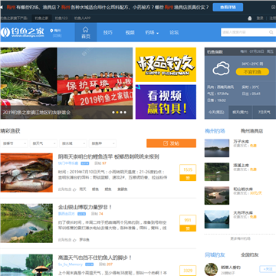Select the second carousel dot indicator
This screenshot has width=276, height=276.
click(x=117, y=112)
